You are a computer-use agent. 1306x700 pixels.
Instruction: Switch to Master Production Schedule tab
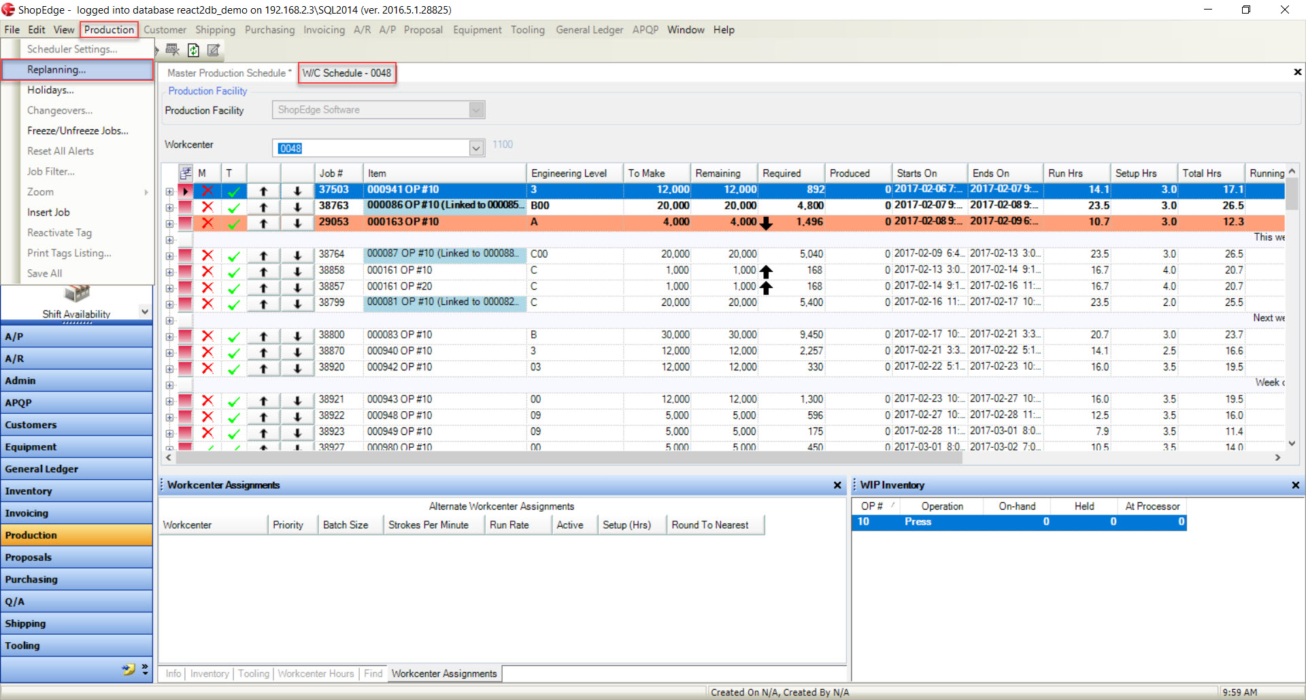click(x=229, y=73)
